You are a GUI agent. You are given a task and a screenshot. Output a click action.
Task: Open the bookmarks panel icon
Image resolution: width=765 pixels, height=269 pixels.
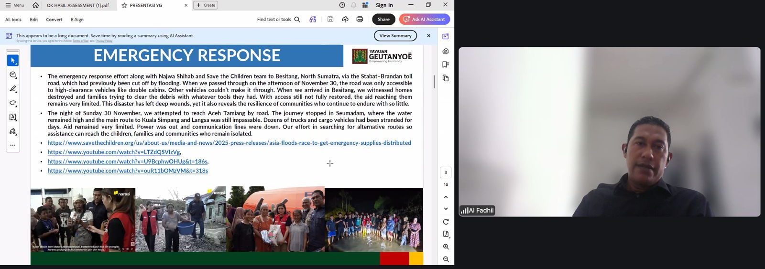pos(446,65)
